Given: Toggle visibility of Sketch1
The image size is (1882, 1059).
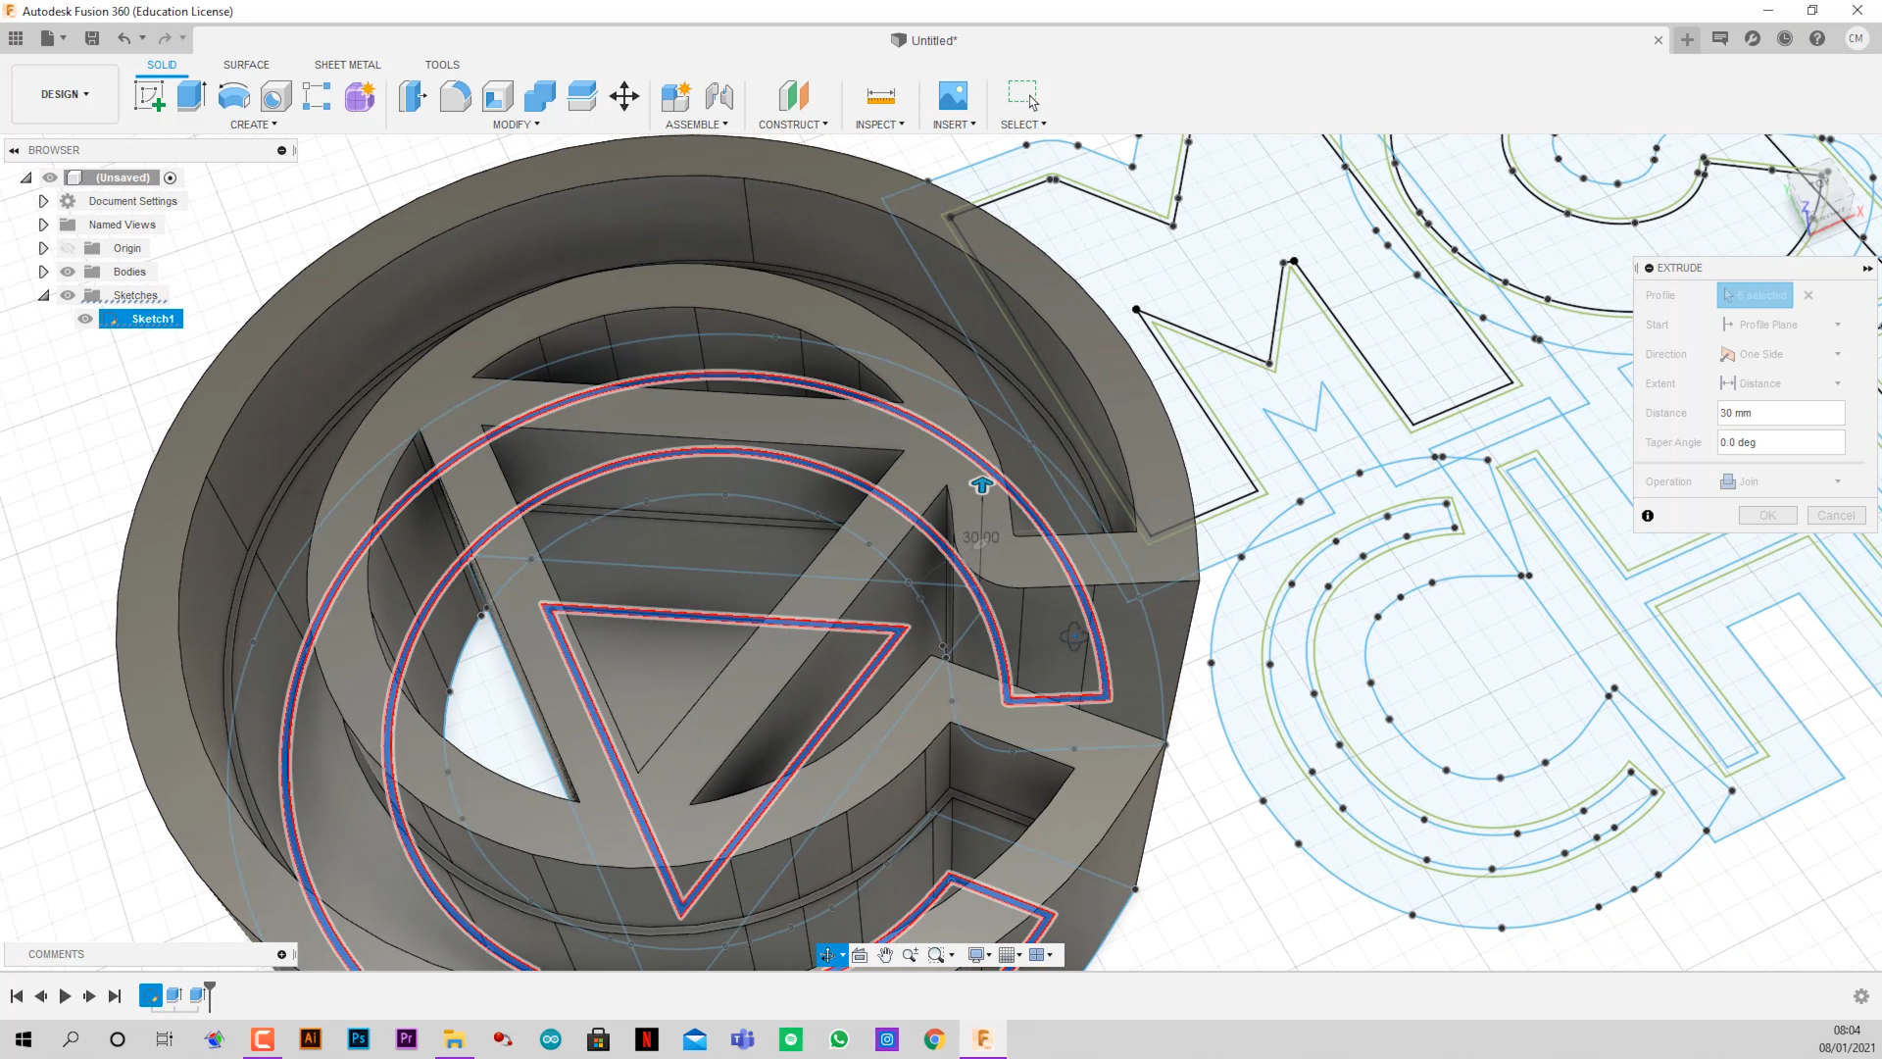Looking at the screenshot, I should point(85,319).
